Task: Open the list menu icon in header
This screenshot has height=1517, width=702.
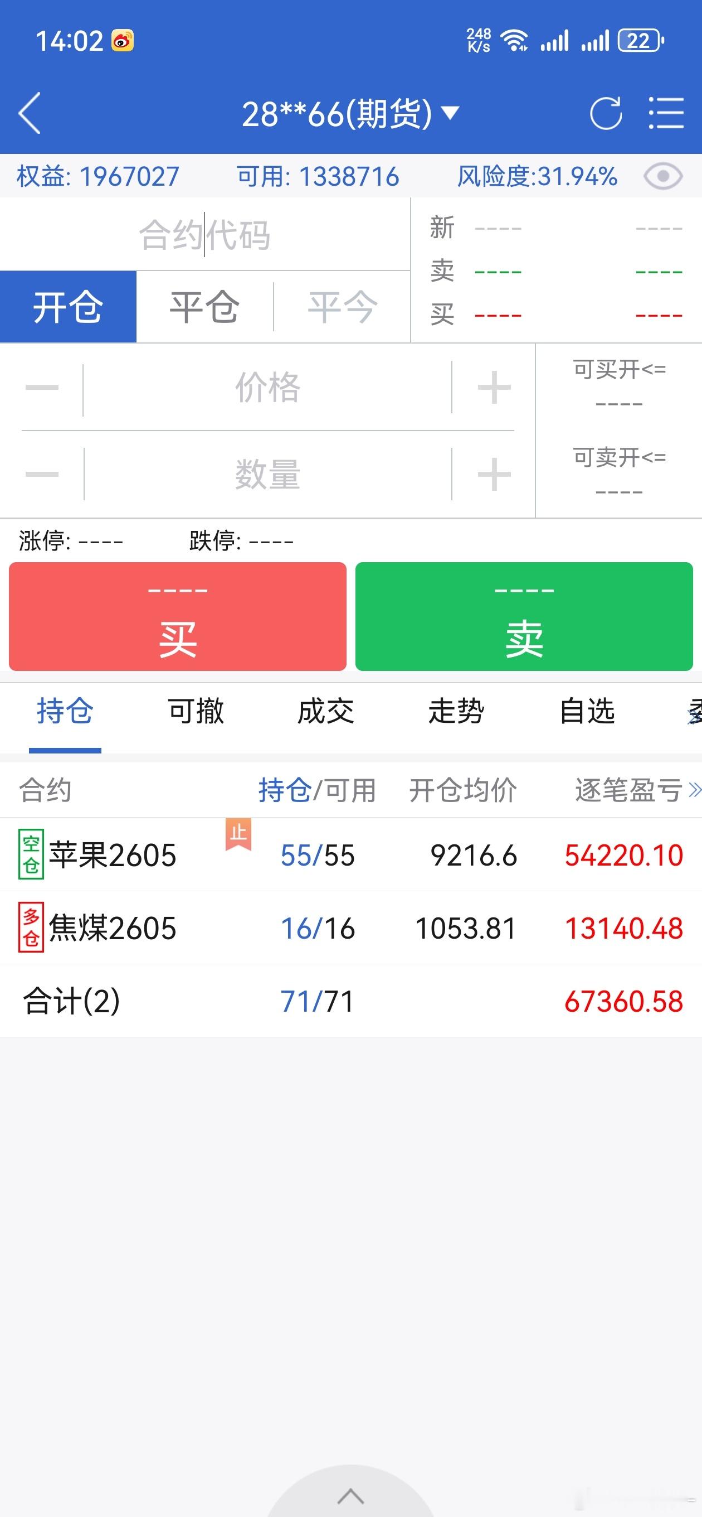Action: pyautogui.click(x=666, y=113)
